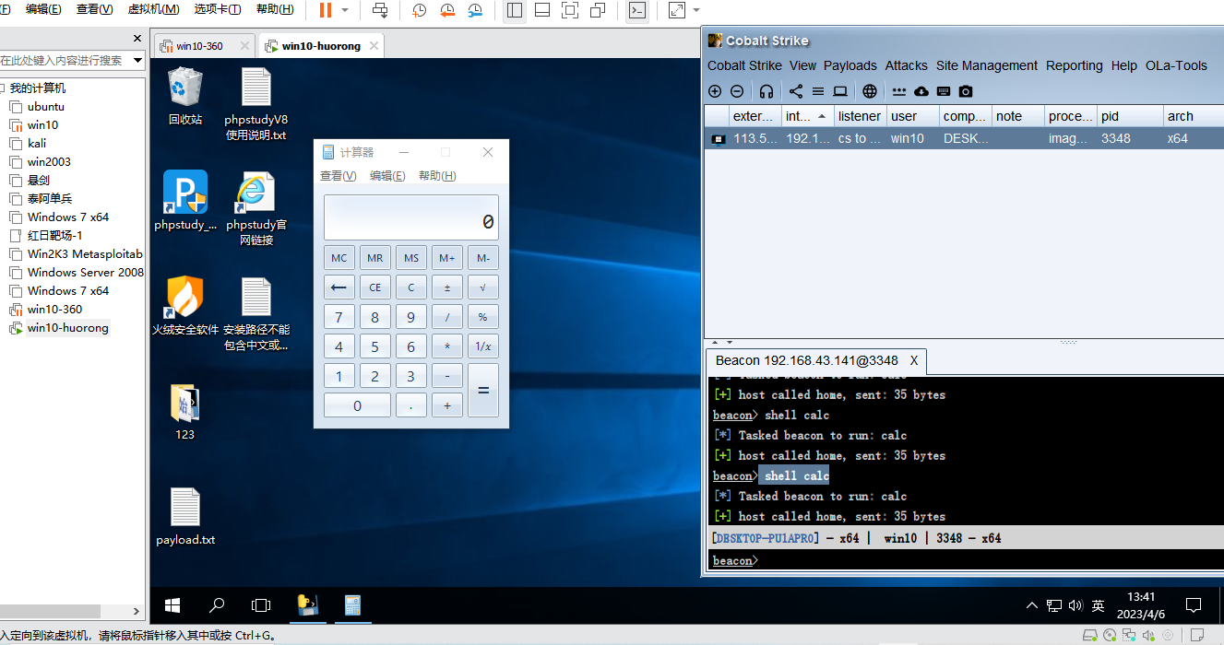
Task: Click the calculator backspace arrow button
Action: 339,287
